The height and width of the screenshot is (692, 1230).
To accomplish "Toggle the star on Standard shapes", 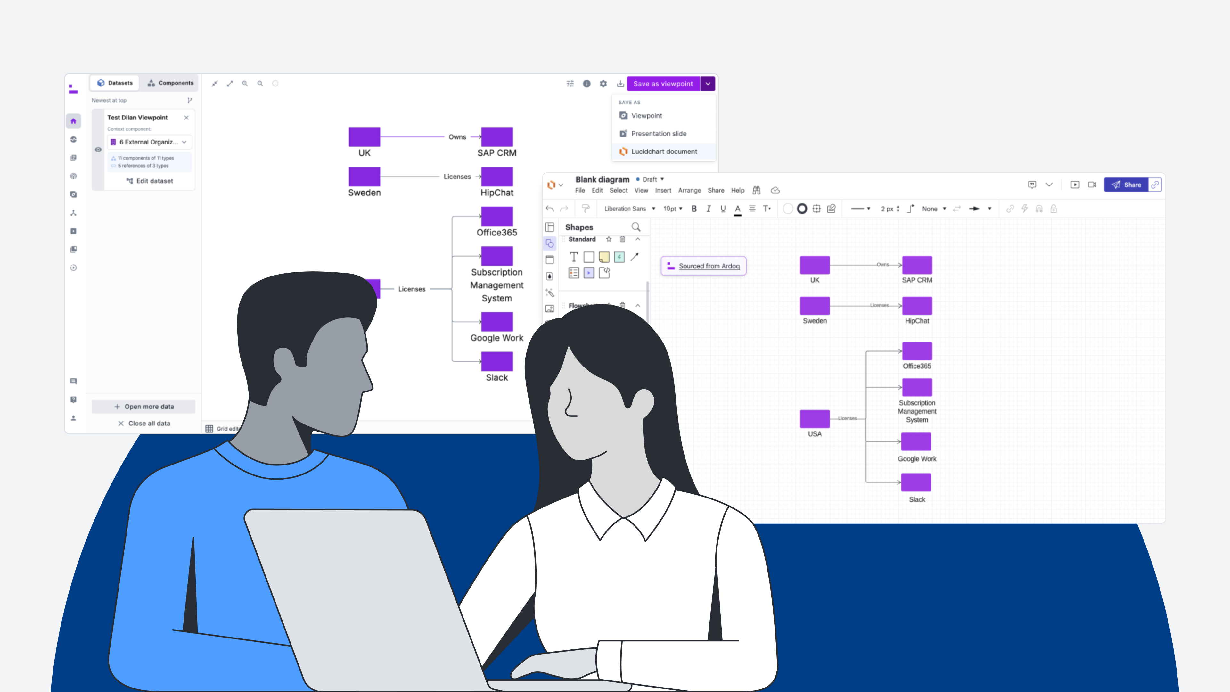I will coord(609,239).
